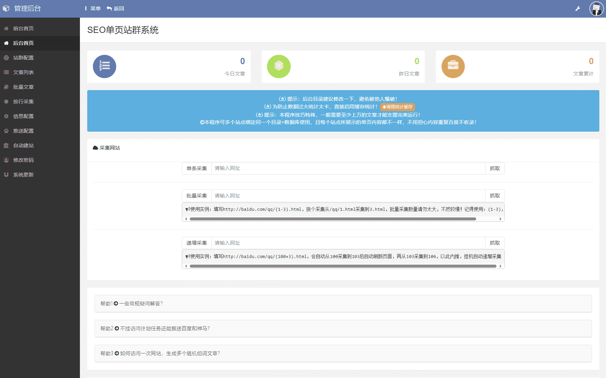Select the 按行采集 sidebar icon

click(6, 102)
